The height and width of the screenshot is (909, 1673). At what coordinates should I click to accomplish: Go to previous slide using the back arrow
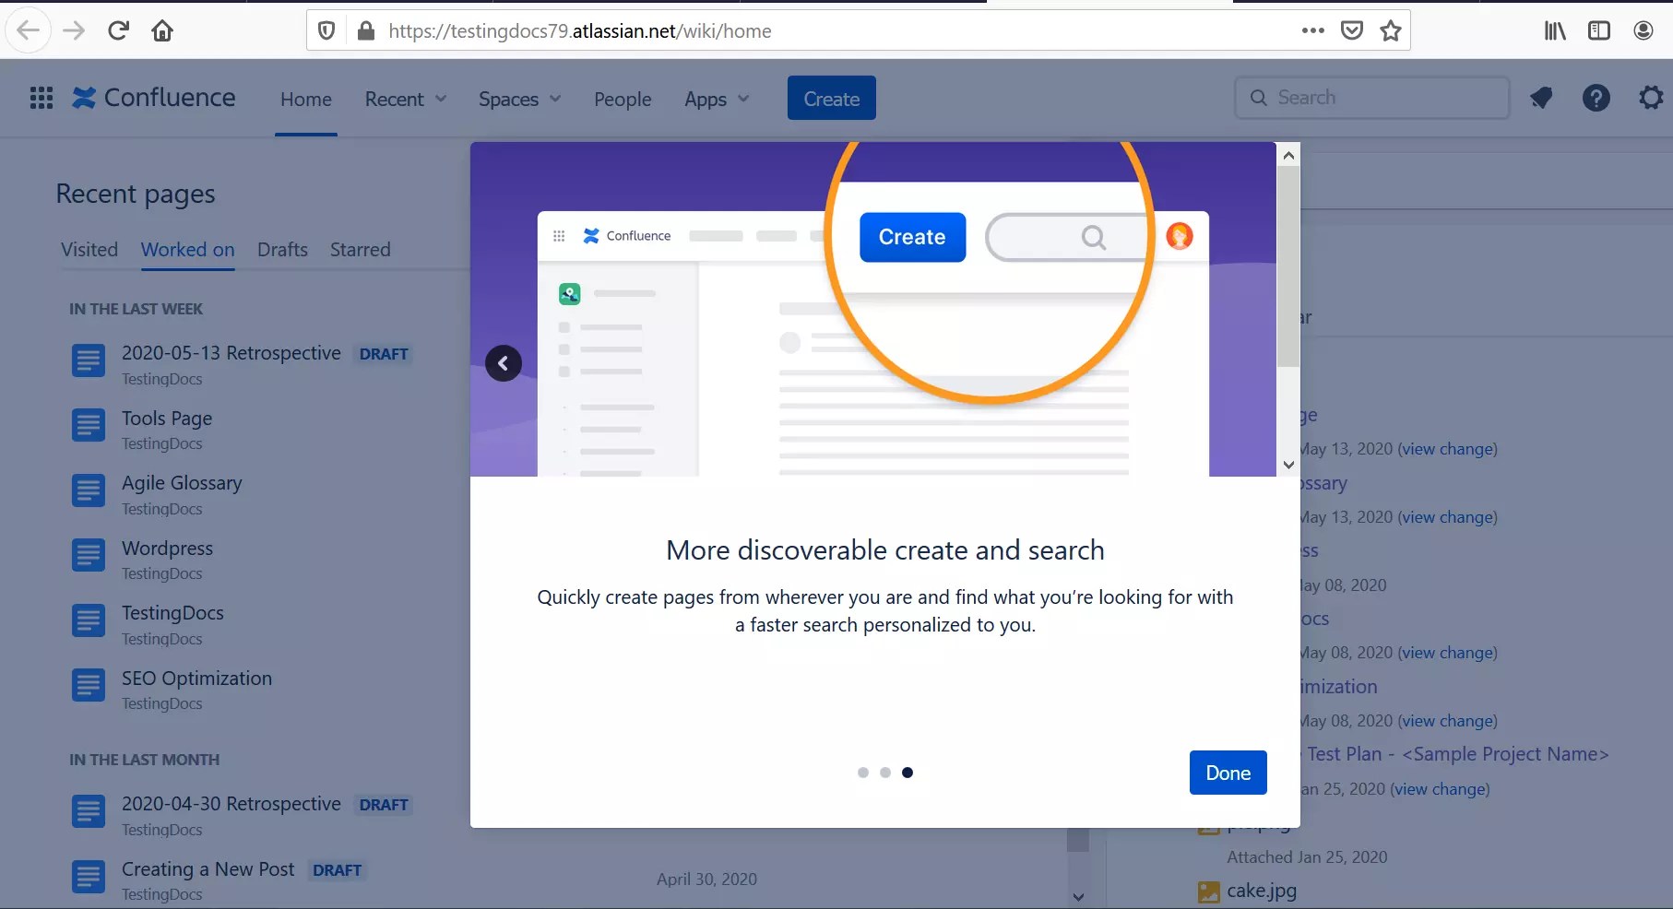coord(503,363)
